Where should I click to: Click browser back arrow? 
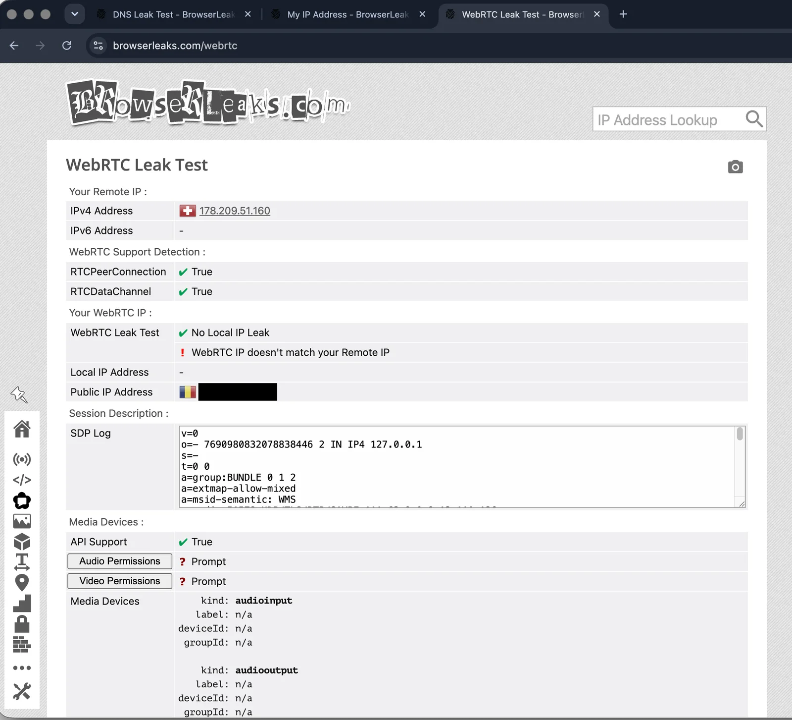tap(14, 46)
